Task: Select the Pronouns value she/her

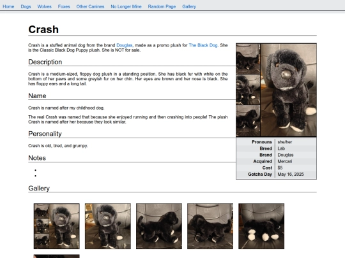Action: 285,142
